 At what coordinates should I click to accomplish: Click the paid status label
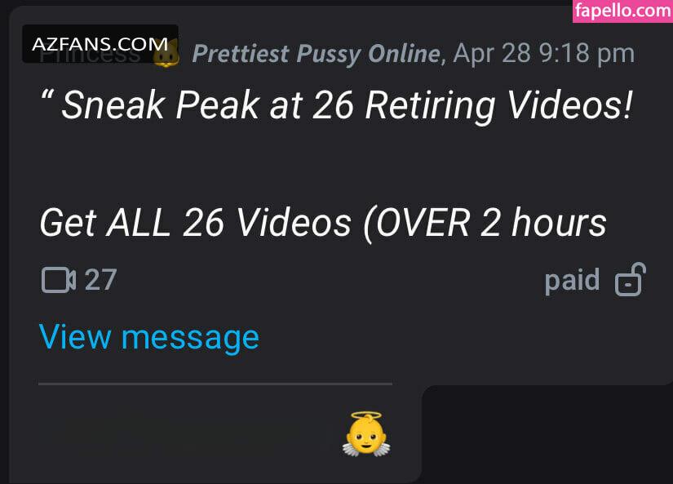pyautogui.click(x=572, y=280)
